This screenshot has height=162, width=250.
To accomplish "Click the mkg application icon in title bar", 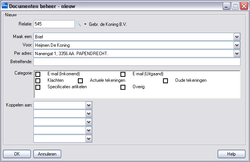I will (x=5, y=6).
